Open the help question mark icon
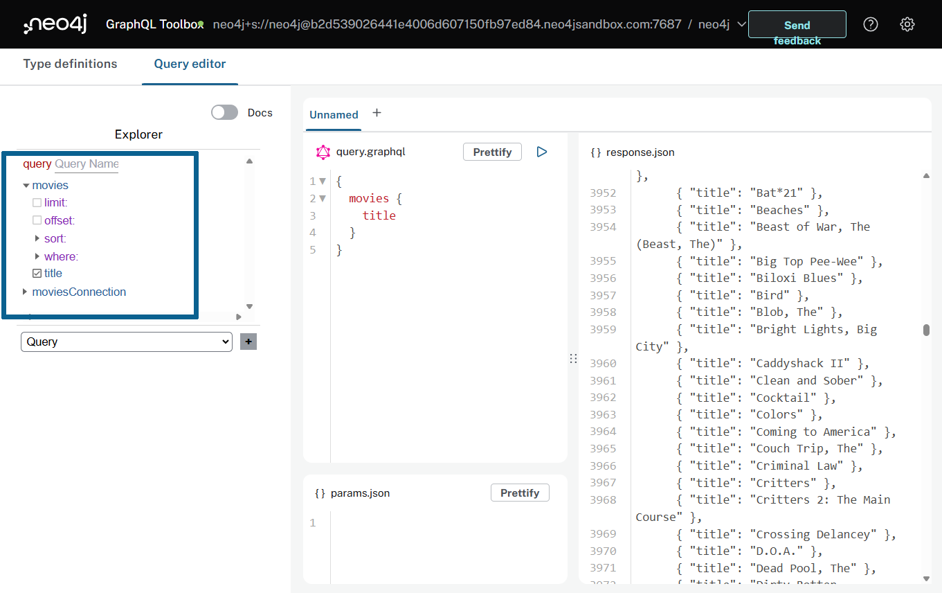The height and width of the screenshot is (593, 942). 871,24
